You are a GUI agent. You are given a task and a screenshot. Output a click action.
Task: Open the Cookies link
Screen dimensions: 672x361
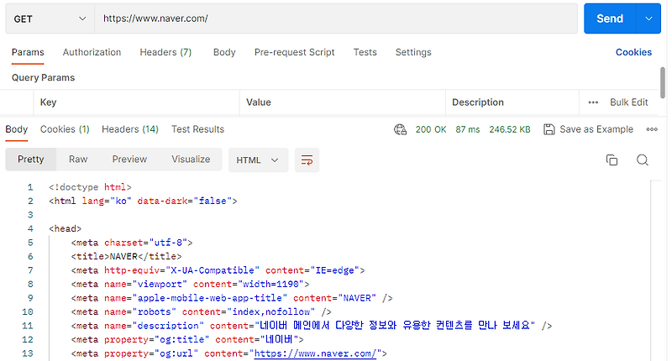(x=633, y=52)
